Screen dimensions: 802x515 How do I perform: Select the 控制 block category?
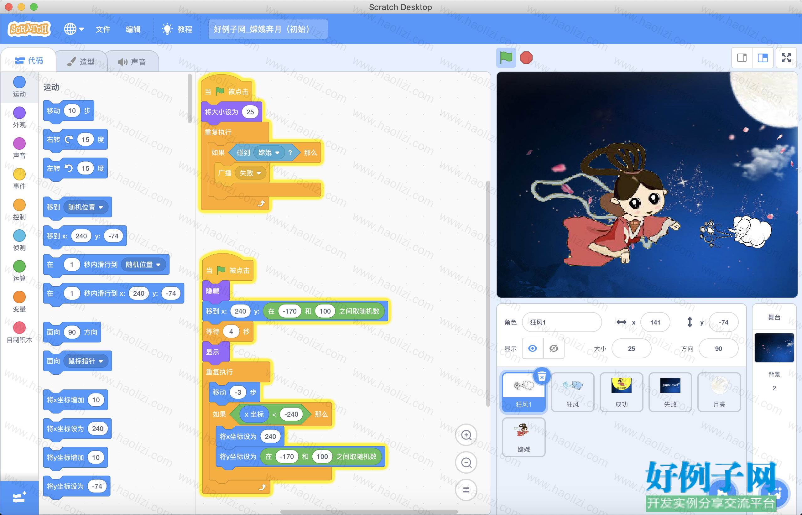(x=19, y=210)
